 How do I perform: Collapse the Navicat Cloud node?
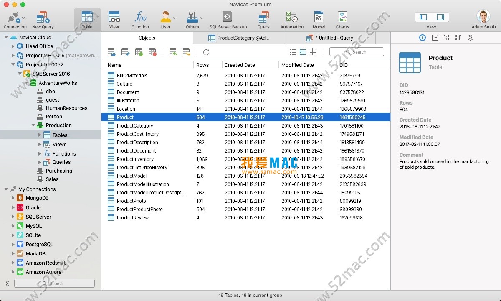pyautogui.click(x=6, y=38)
